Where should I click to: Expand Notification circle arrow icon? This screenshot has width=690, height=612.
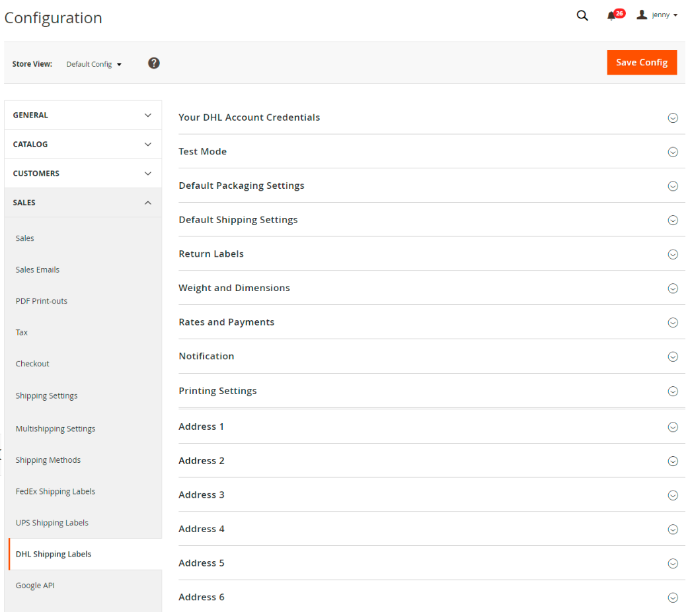[673, 357]
